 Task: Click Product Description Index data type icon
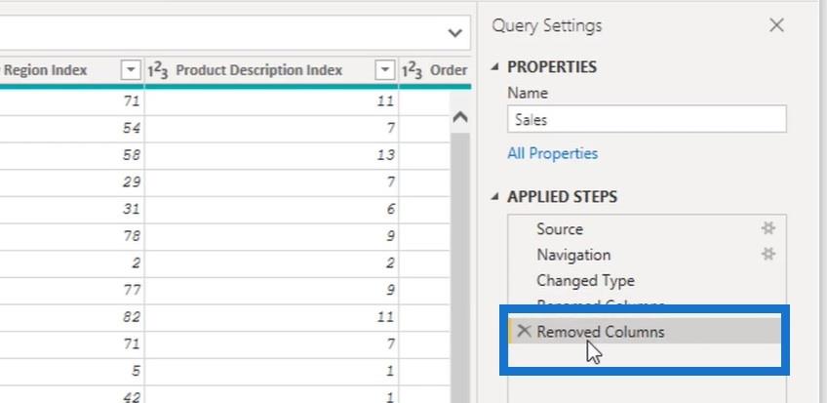tap(160, 70)
